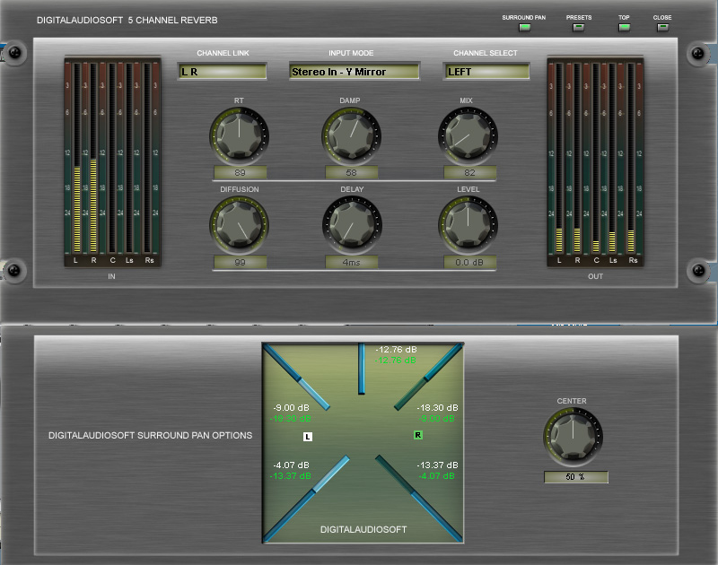Select the DELAY value field showing 4ms

(x=351, y=262)
